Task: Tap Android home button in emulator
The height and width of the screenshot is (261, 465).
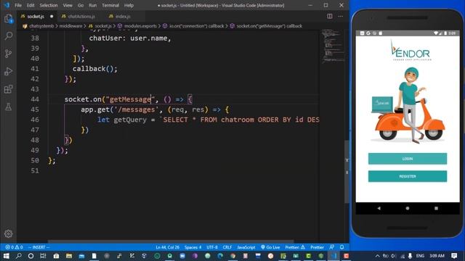Action: (x=408, y=208)
